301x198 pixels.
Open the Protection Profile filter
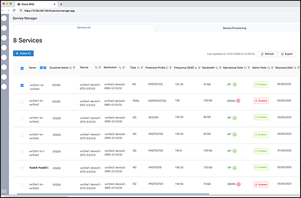pos(170,68)
